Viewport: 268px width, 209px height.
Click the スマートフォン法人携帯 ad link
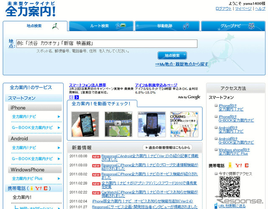click(x=88, y=85)
